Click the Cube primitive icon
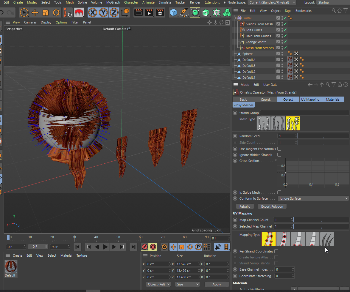350x292 pixels. [x=173, y=13]
